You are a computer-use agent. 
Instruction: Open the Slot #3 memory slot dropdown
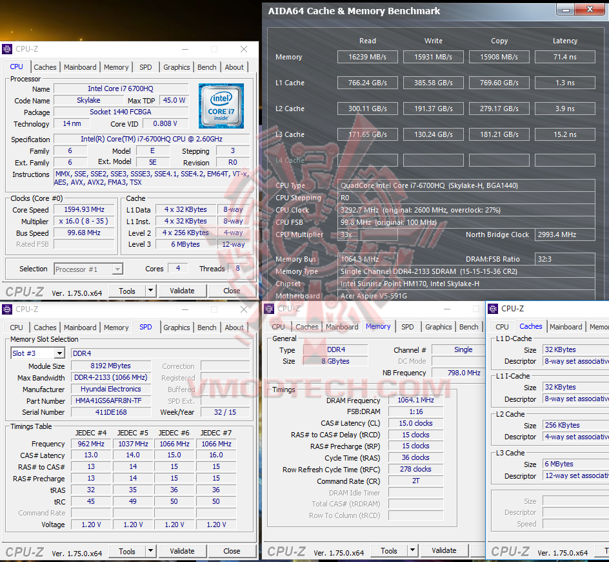pos(59,353)
